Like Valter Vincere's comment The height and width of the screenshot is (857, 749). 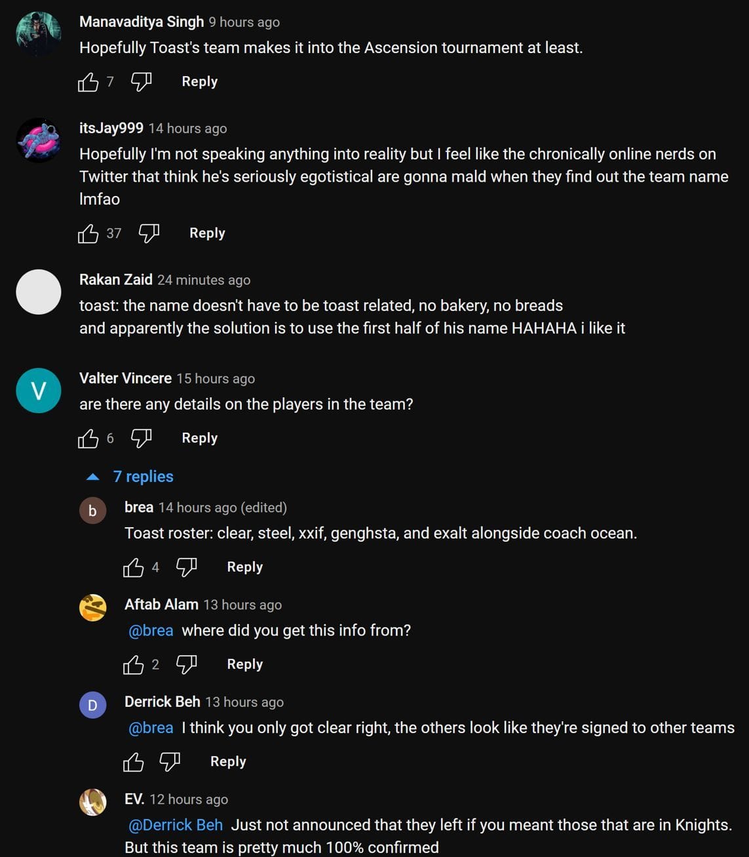[88, 438]
